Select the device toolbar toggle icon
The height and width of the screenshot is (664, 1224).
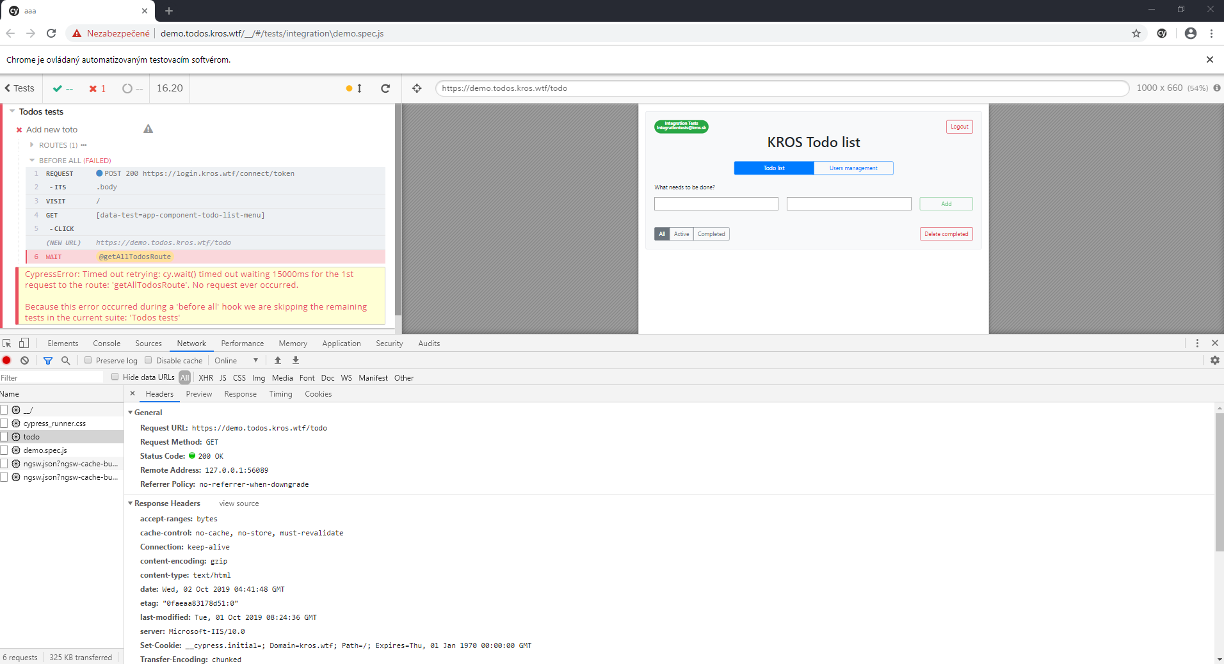point(24,343)
